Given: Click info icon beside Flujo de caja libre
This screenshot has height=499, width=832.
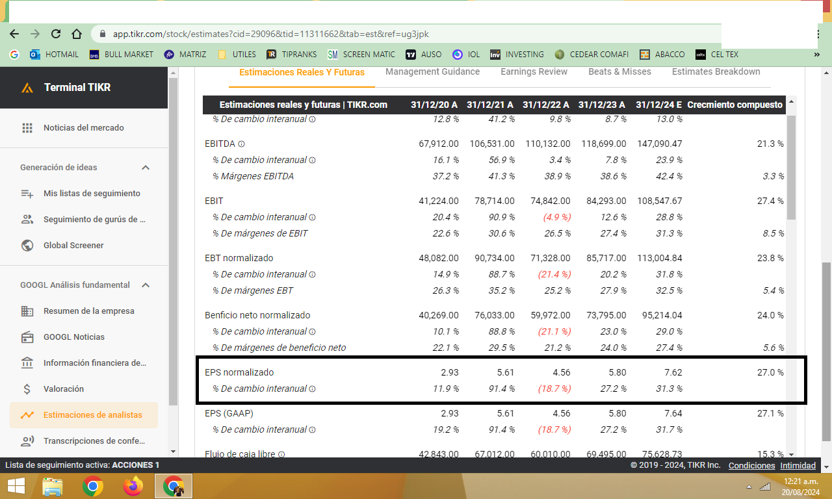Looking at the screenshot, I should coord(281,455).
